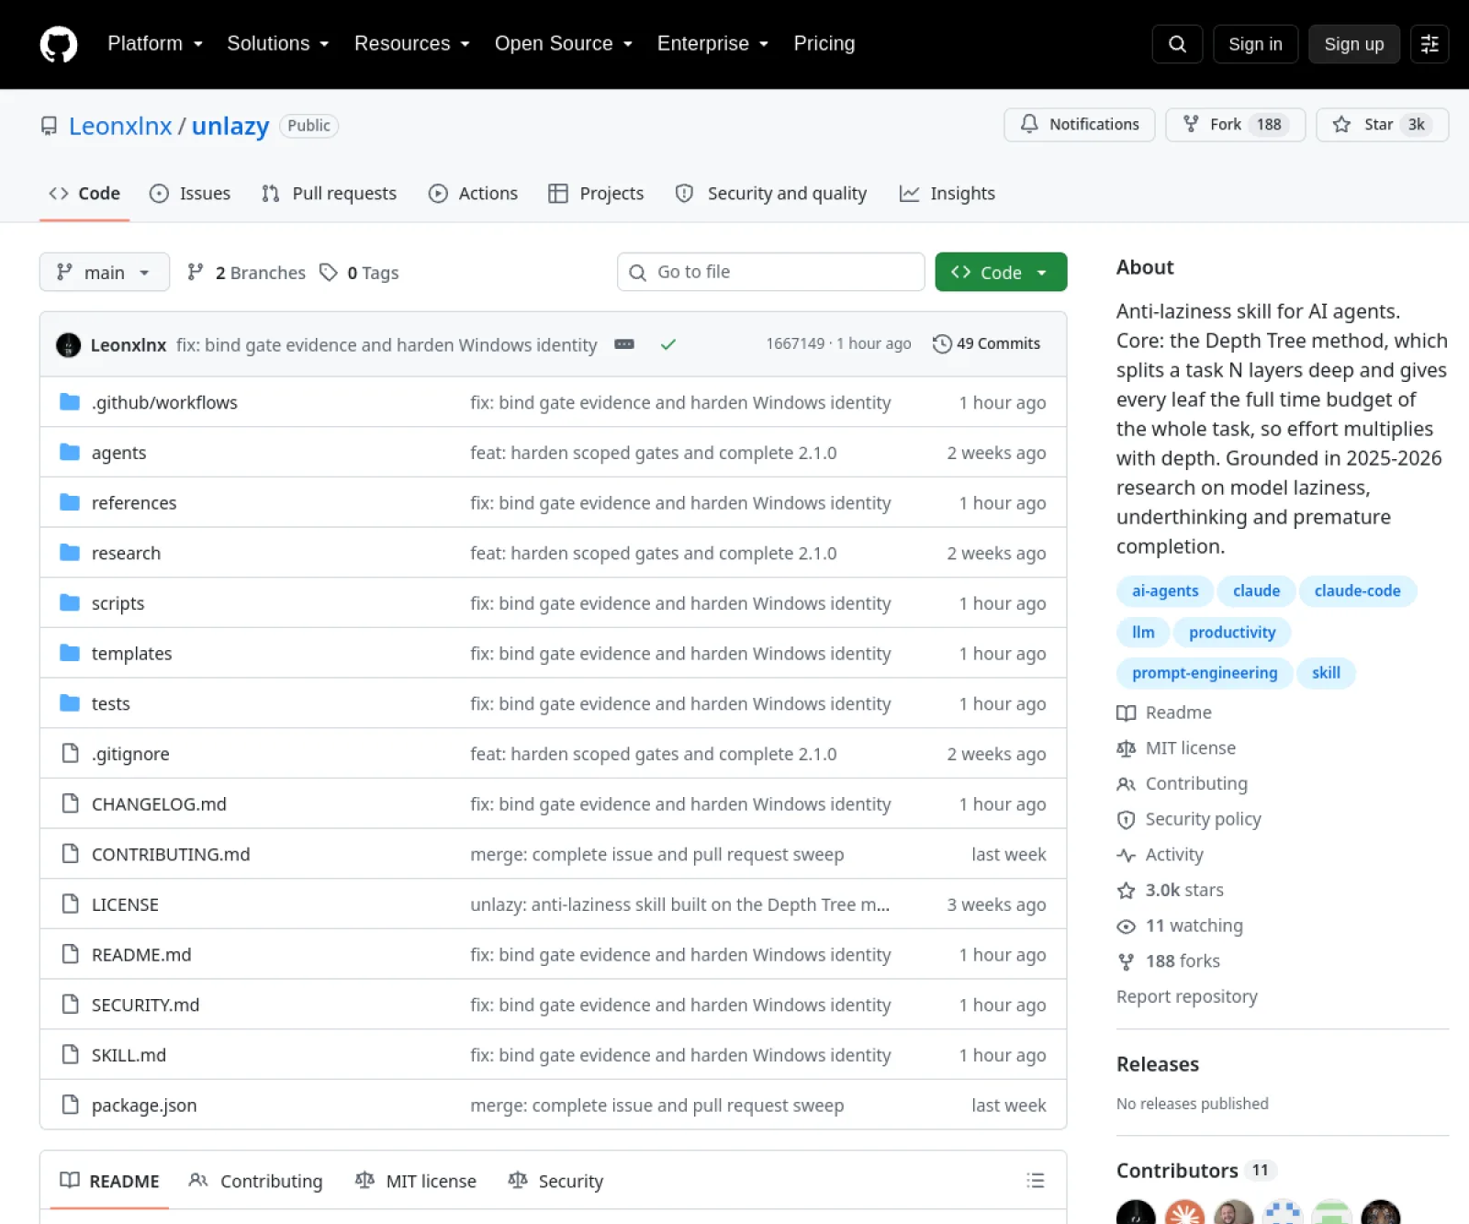View the 49 Commits history
Image resolution: width=1469 pixels, height=1224 pixels.
(987, 343)
